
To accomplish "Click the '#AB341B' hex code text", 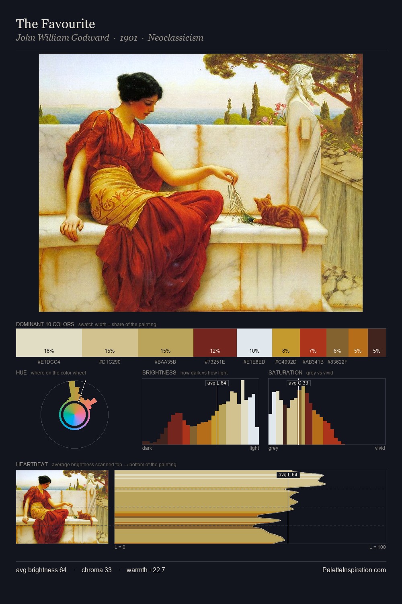I will (x=313, y=362).
